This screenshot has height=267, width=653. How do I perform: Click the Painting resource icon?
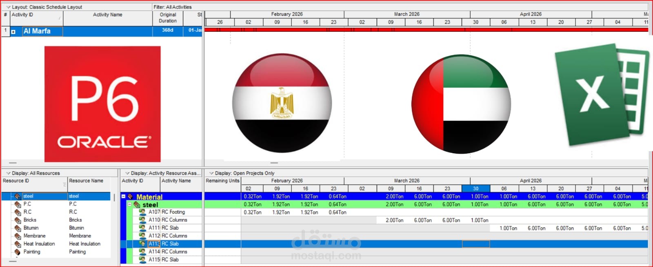(x=18, y=252)
